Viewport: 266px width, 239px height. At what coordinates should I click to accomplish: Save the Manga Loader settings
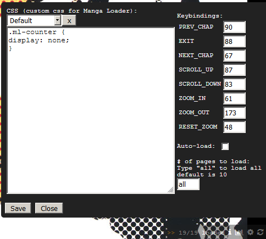click(18, 208)
